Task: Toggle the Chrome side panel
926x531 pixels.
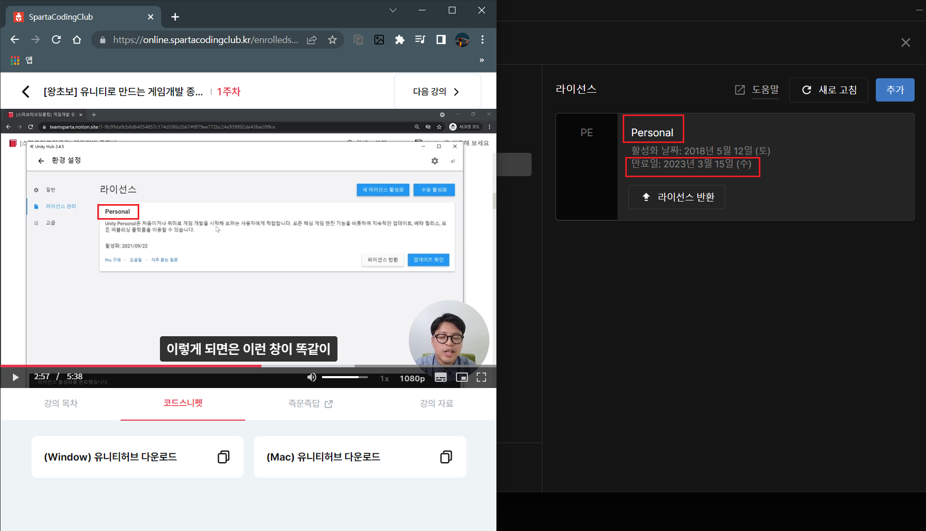Action: (x=441, y=40)
